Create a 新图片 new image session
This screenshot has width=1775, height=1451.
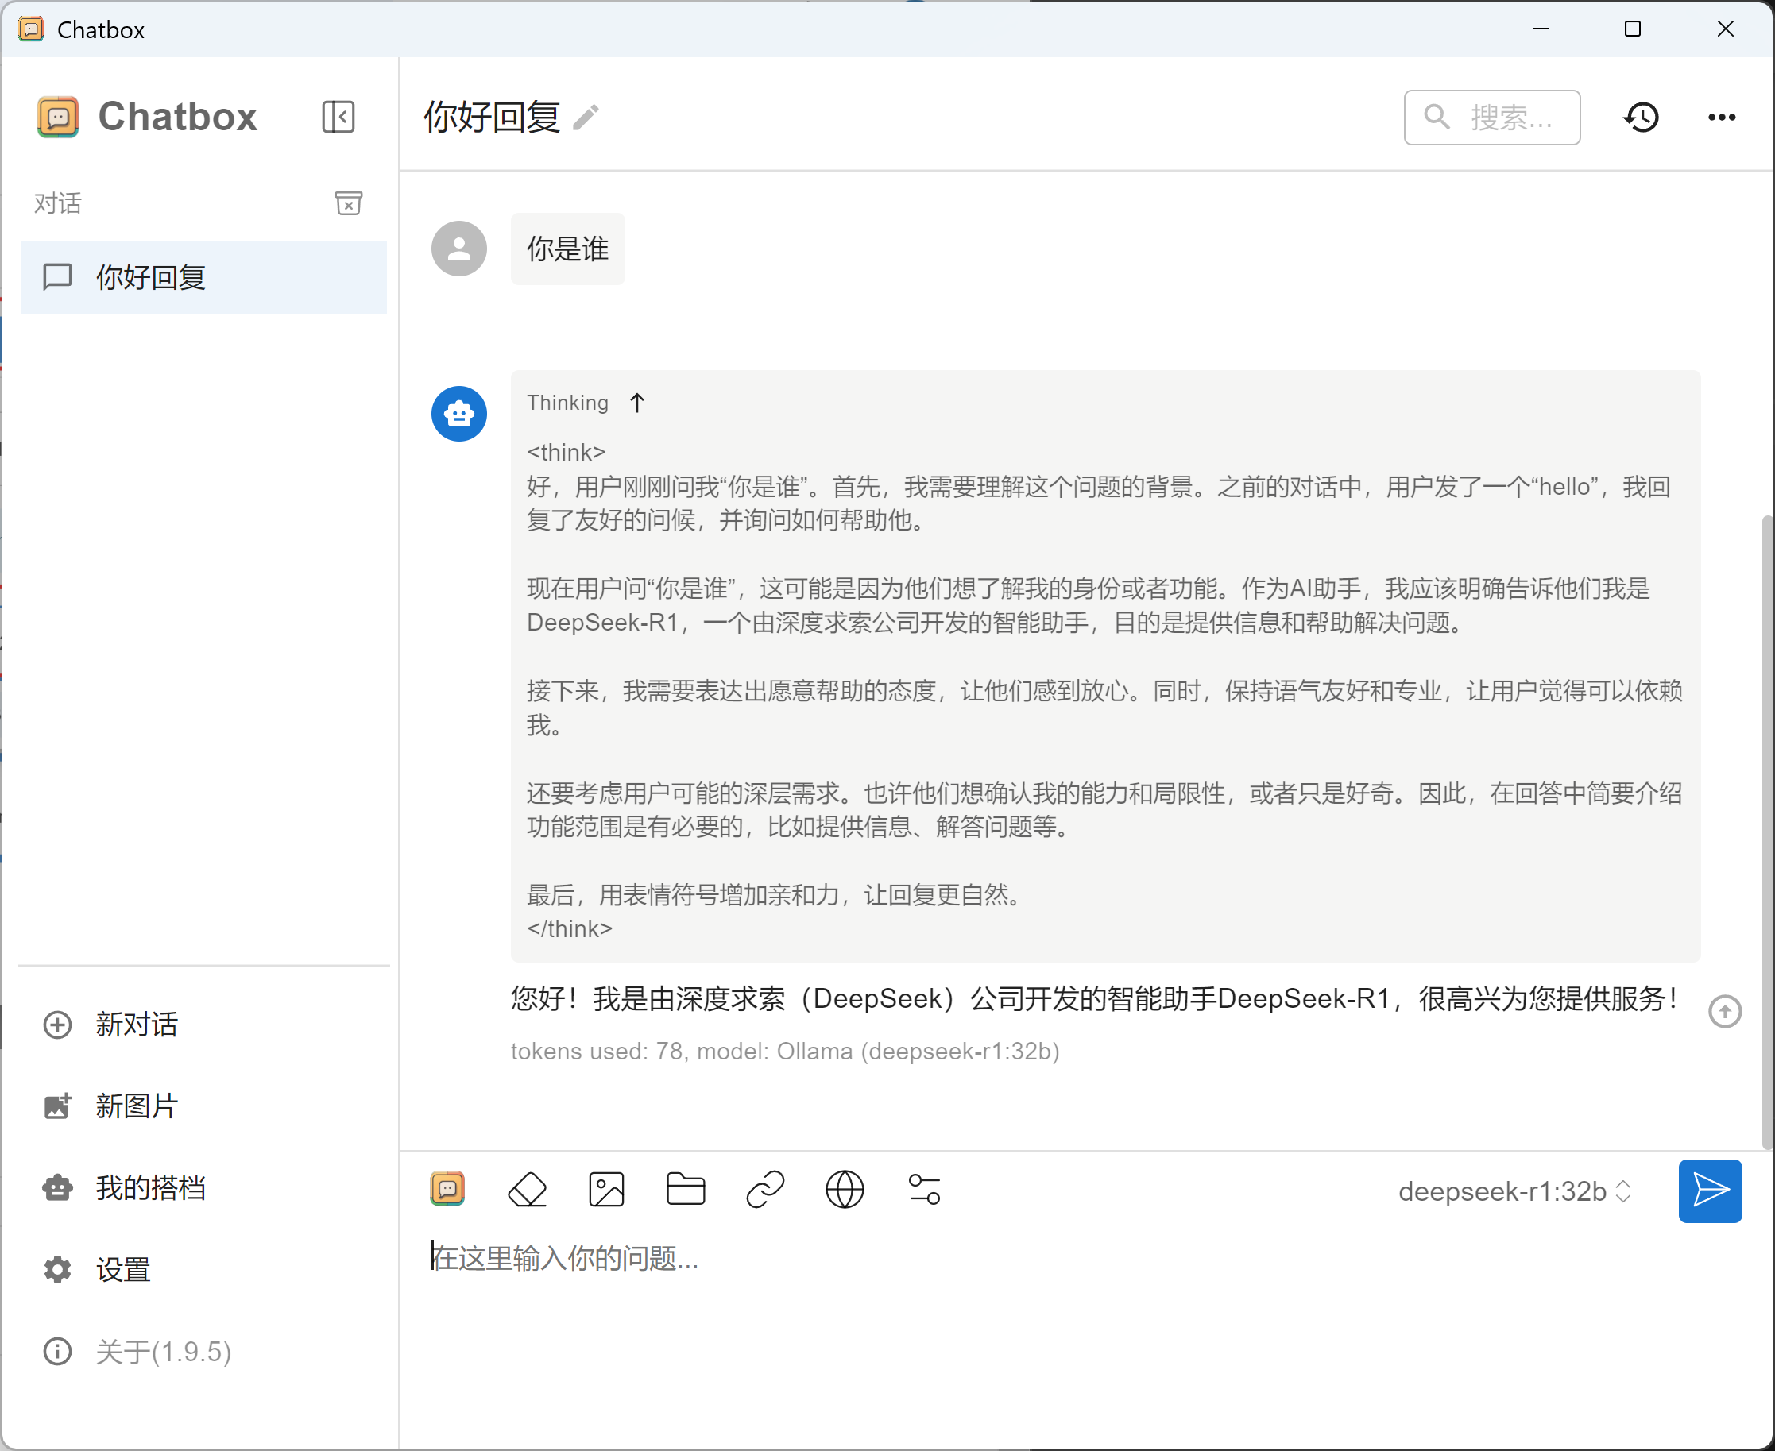tap(204, 1106)
